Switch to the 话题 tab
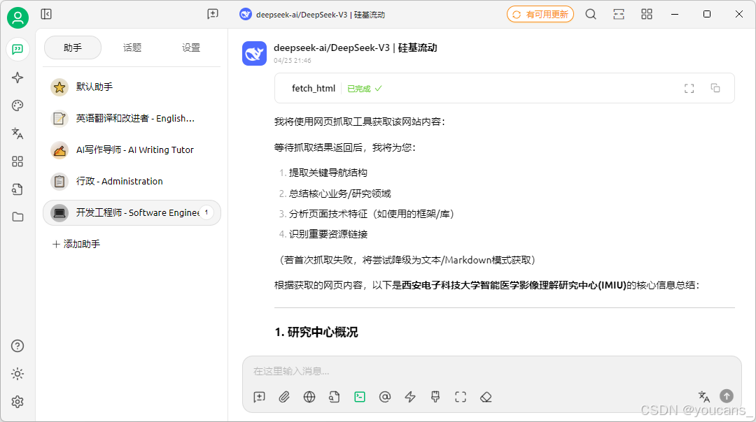Screen dimensions: 756x422 coord(132,48)
